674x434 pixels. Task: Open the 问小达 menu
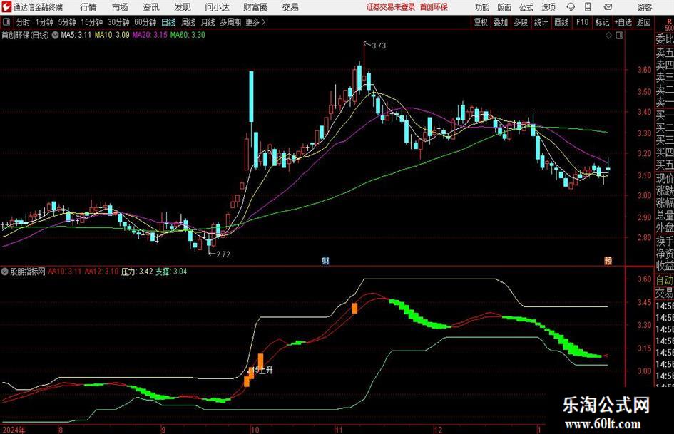click(217, 7)
